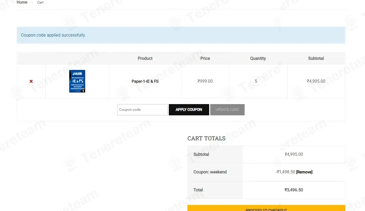Click the 'Coupon code applied successfully.' message
The height and width of the screenshot is (211, 365).
point(53,35)
